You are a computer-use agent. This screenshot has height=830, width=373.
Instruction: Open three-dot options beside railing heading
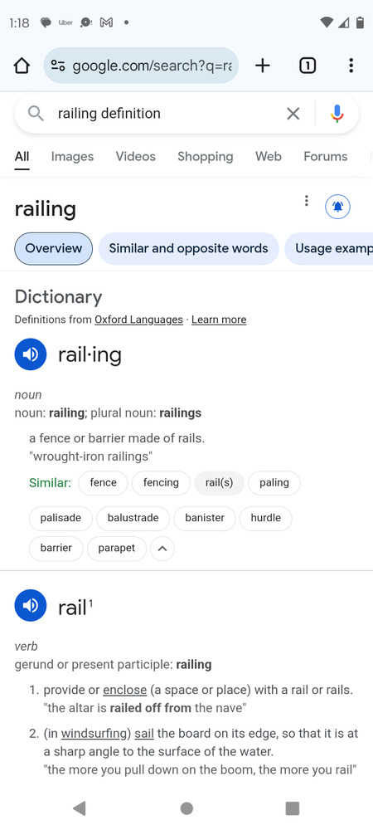pos(306,201)
